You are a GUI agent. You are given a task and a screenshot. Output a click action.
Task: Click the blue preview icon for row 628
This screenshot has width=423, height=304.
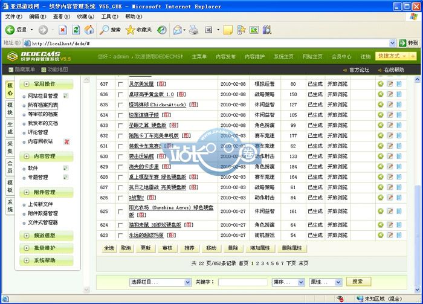click(x=399, y=177)
